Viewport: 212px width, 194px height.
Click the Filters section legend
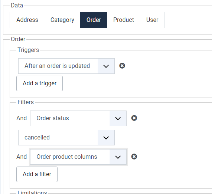[26, 102]
